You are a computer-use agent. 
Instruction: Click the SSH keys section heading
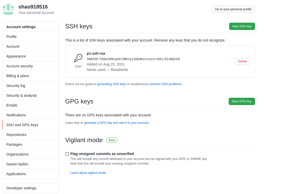[x=79, y=26]
